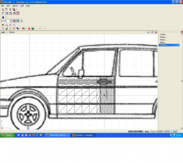Expand the Surface... command group
This screenshot has height=163, width=183.
(164, 45)
